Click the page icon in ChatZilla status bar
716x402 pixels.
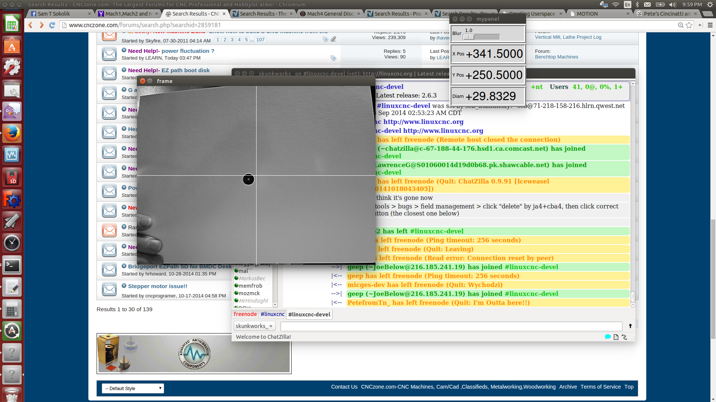(616, 337)
